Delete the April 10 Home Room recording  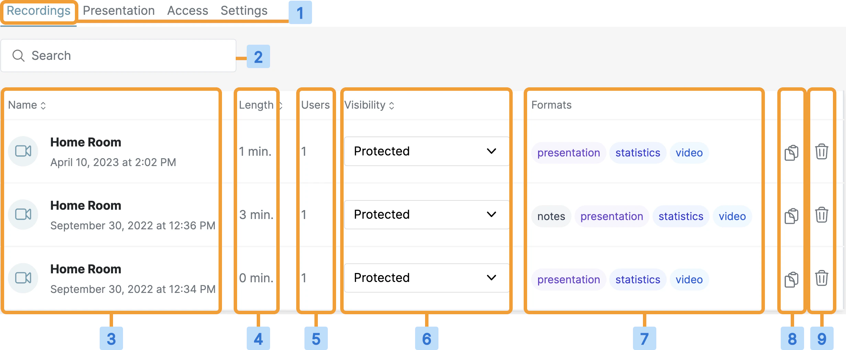(822, 151)
